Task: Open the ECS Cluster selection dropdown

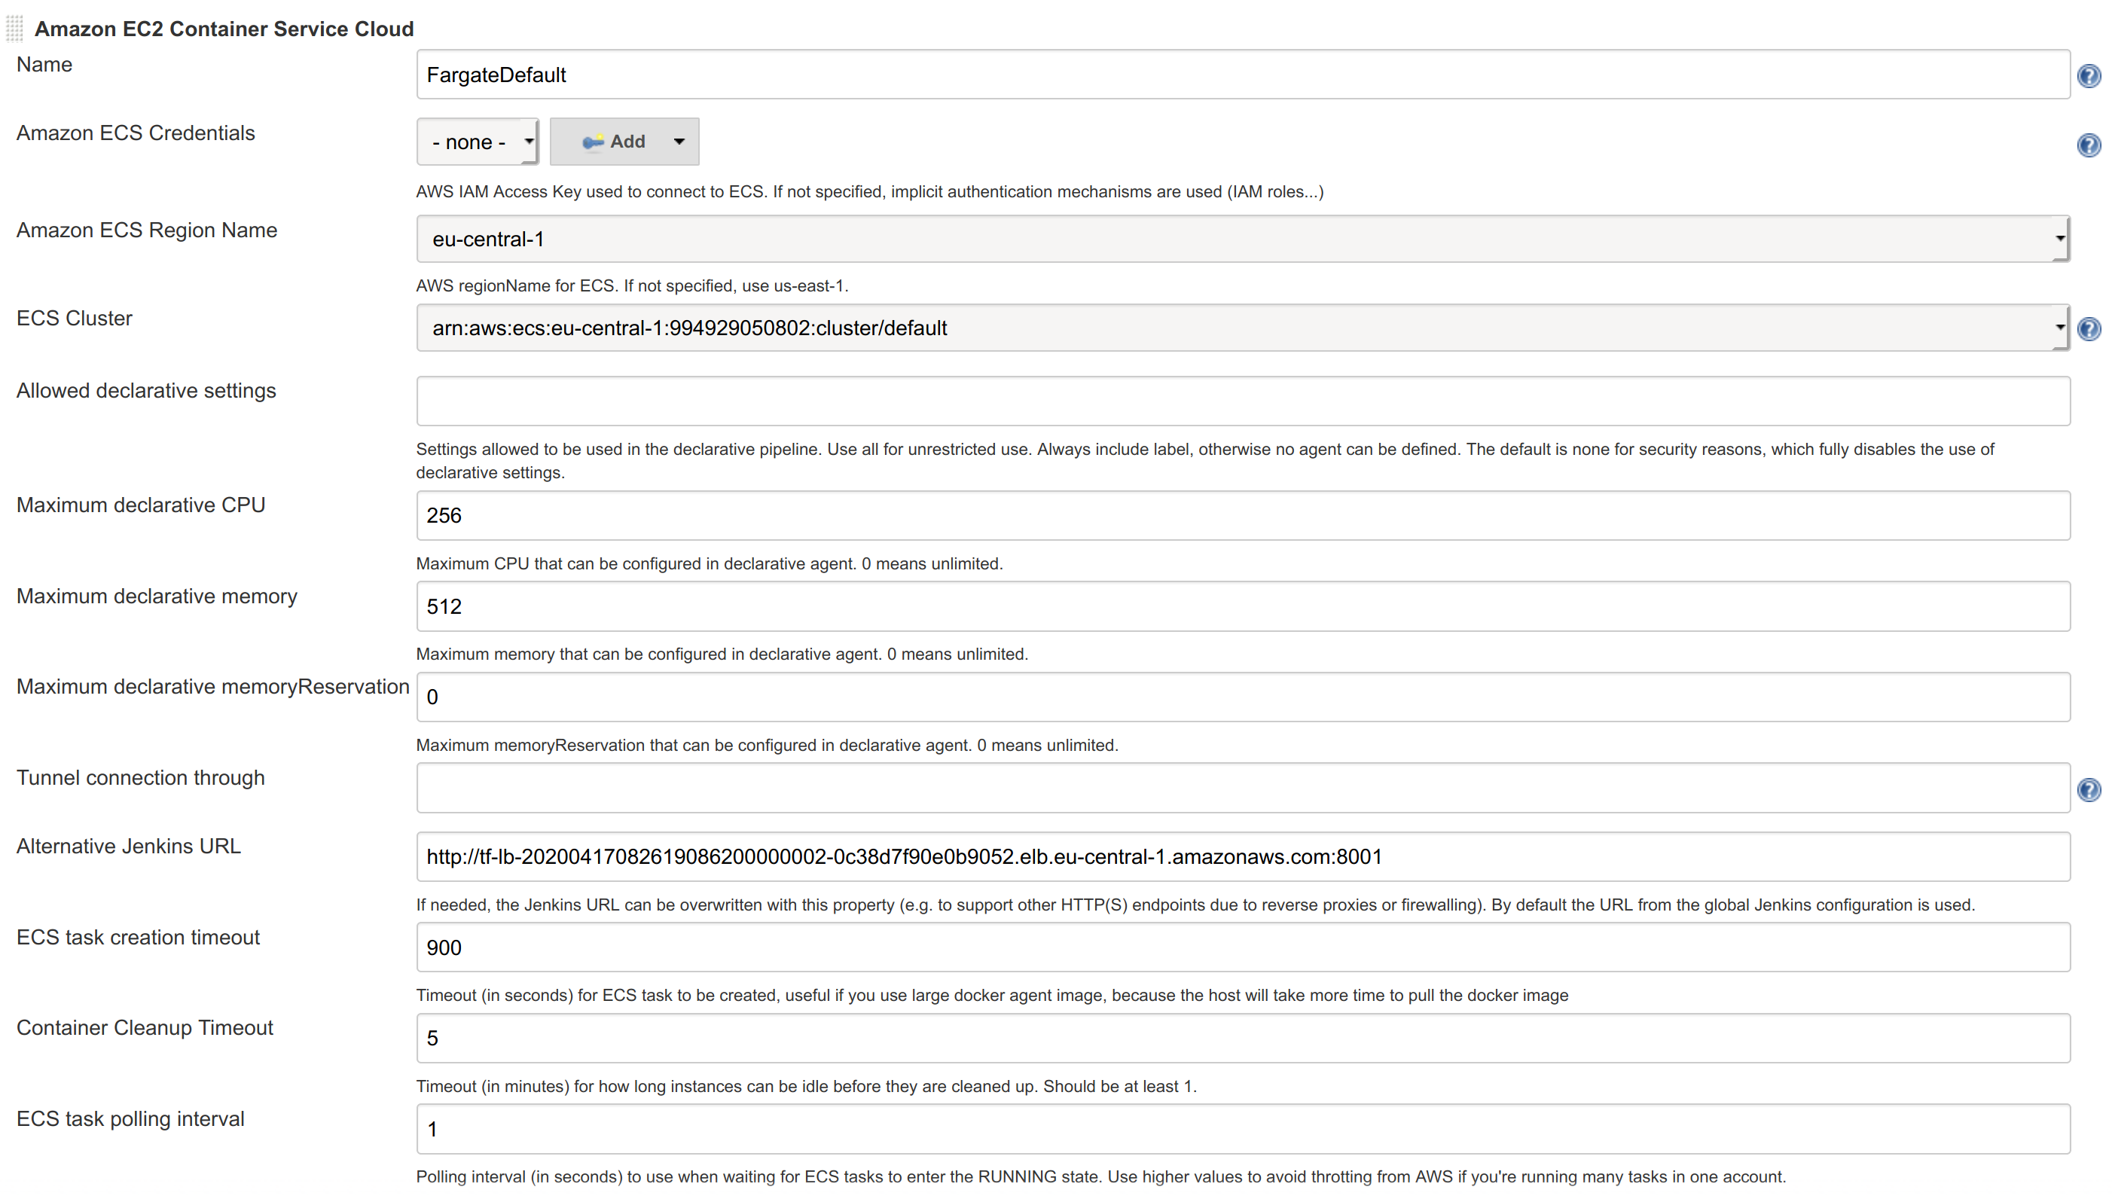Action: pyautogui.click(x=1243, y=328)
